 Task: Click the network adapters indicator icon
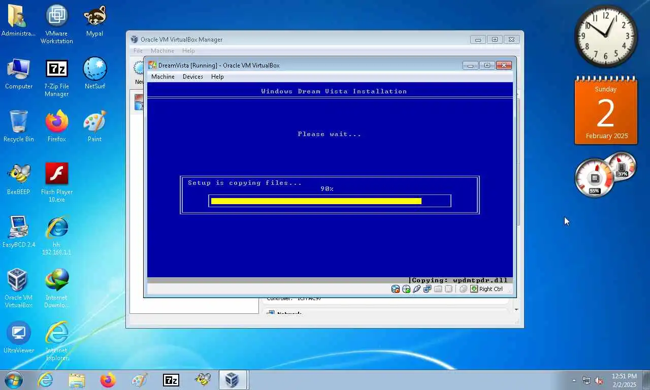click(x=427, y=289)
